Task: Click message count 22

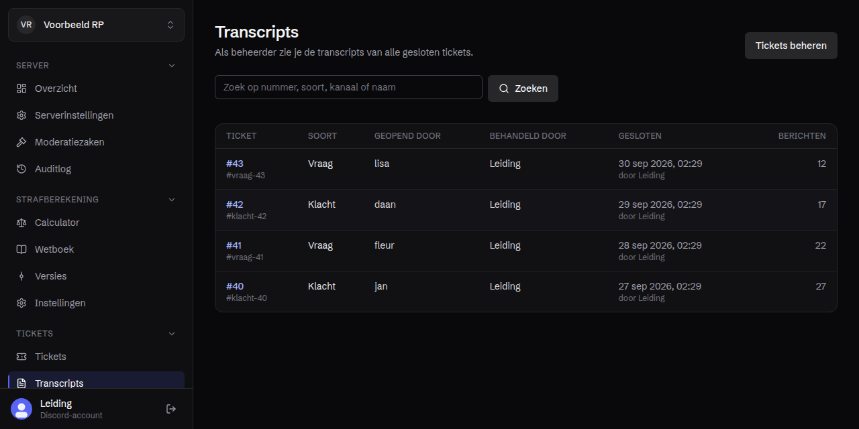Action: pos(820,245)
